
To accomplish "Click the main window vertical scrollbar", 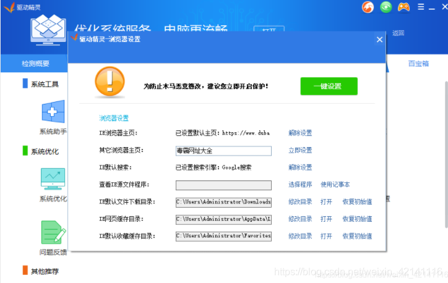I will 446,154.
